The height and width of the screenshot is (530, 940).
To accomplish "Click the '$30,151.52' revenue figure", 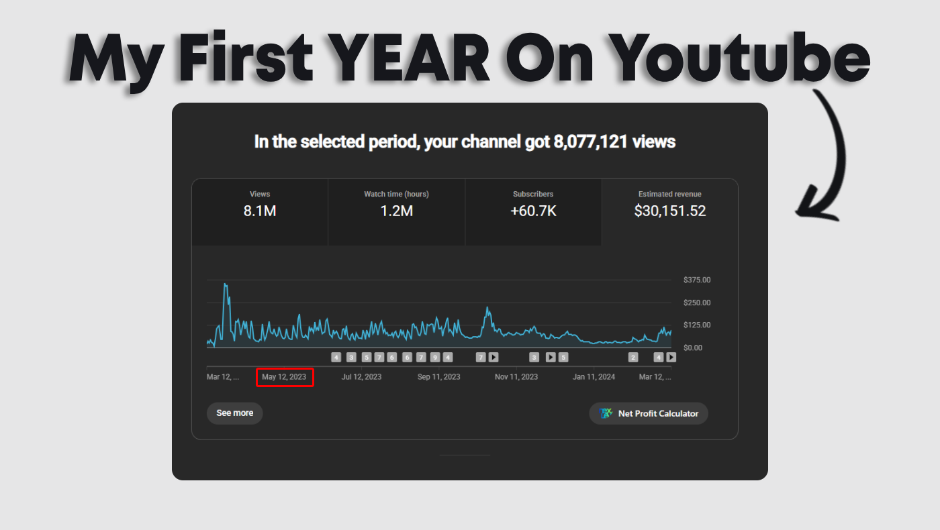I will coord(670,211).
